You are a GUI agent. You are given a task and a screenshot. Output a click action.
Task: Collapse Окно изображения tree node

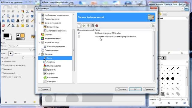39,23
